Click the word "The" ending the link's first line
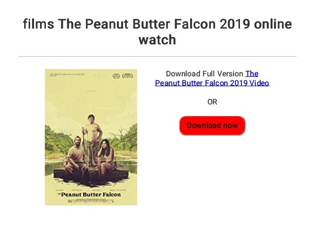This screenshot has width=315, height=236. (252, 74)
